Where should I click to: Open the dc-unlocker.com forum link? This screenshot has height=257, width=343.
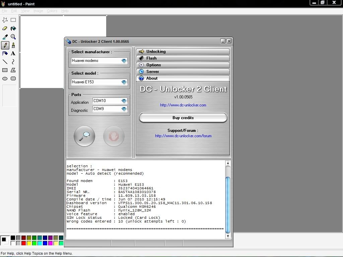[x=183, y=136]
